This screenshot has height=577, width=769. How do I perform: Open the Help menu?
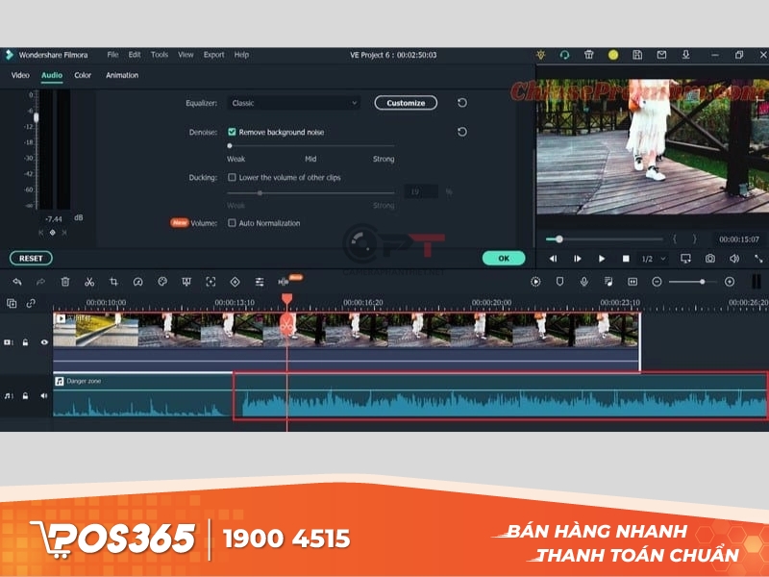[241, 55]
